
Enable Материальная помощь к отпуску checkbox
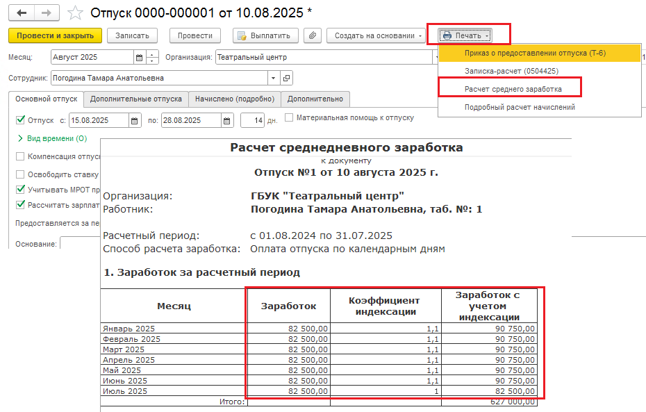pos(289,117)
